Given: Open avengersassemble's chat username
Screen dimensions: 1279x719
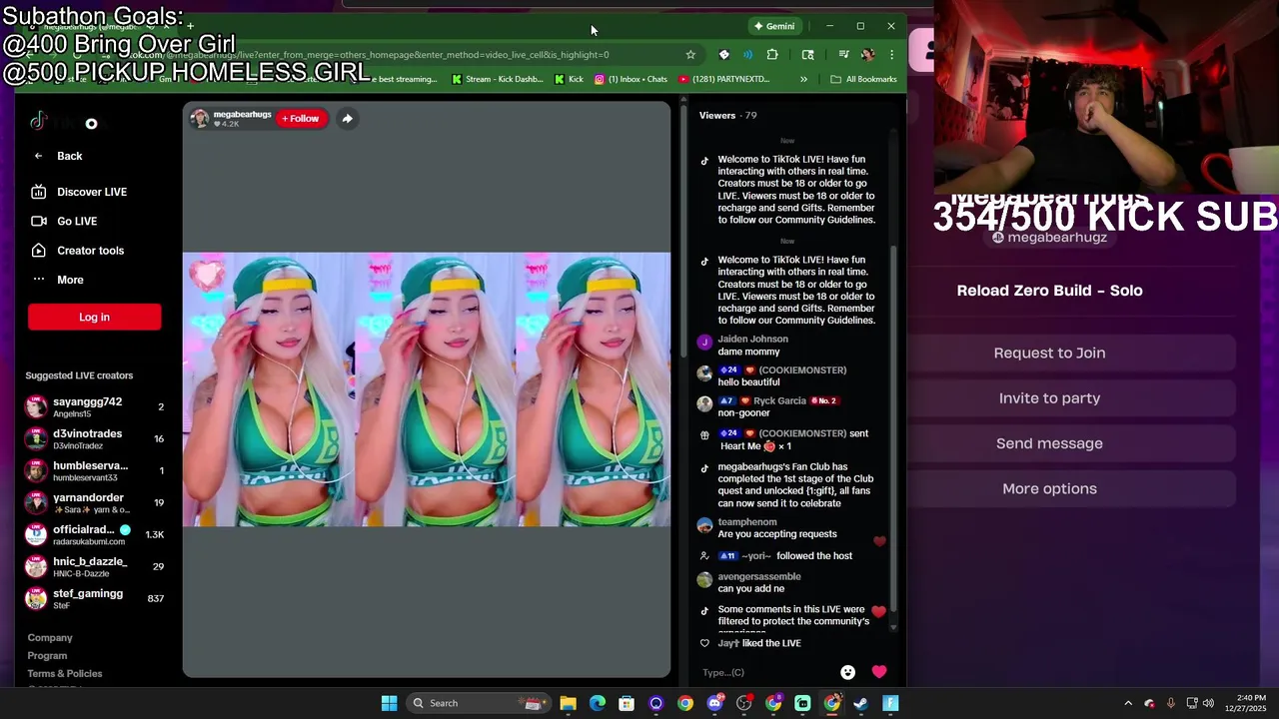Looking at the screenshot, I should (759, 577).
